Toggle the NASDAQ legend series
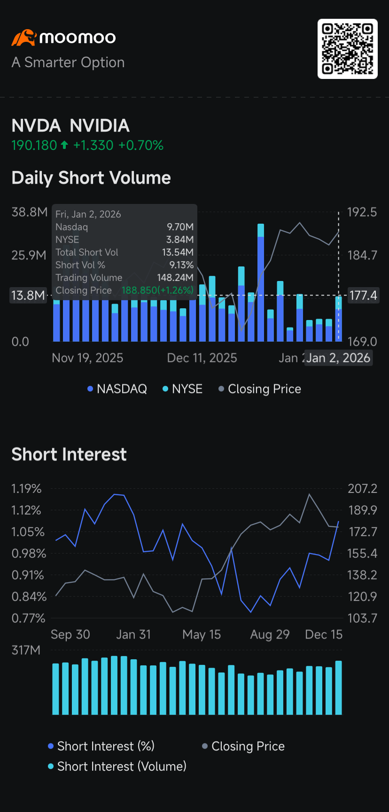Image resolution: width=389 pixels, height=812 pixels. click(x=117, y=389)
